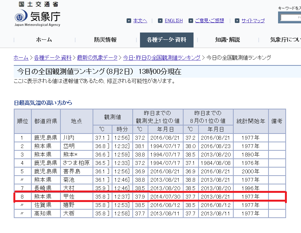Click the arrow icon beside 本文へ
Image resolution: width=301 pixels, height=233 pixels.
(x=129, y=21)
